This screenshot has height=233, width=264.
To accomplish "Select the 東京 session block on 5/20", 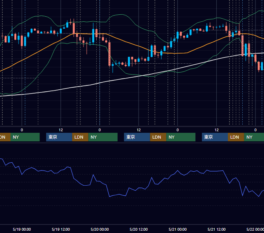I will [x=137, y=137].
